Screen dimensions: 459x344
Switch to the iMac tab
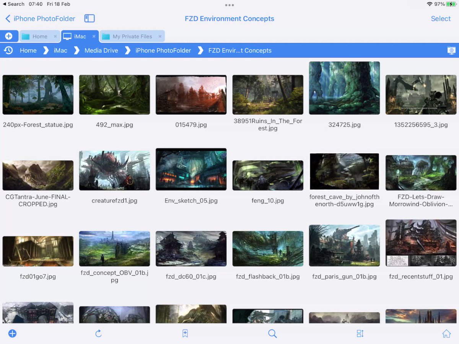80,36
